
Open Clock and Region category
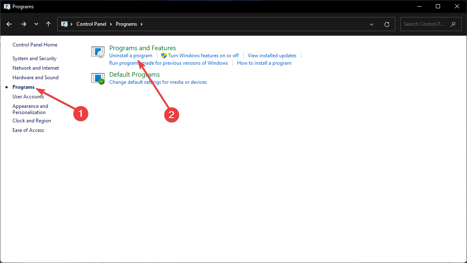coord(32,120)
